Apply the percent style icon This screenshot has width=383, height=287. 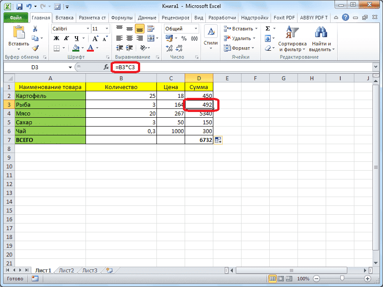pyautogui.click(x=184, y=38)
